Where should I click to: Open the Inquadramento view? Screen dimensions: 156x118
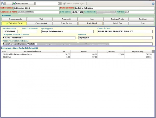coord(14,19)
